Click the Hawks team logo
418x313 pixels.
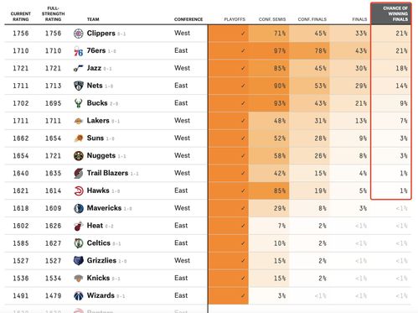[x=79, y=190]
